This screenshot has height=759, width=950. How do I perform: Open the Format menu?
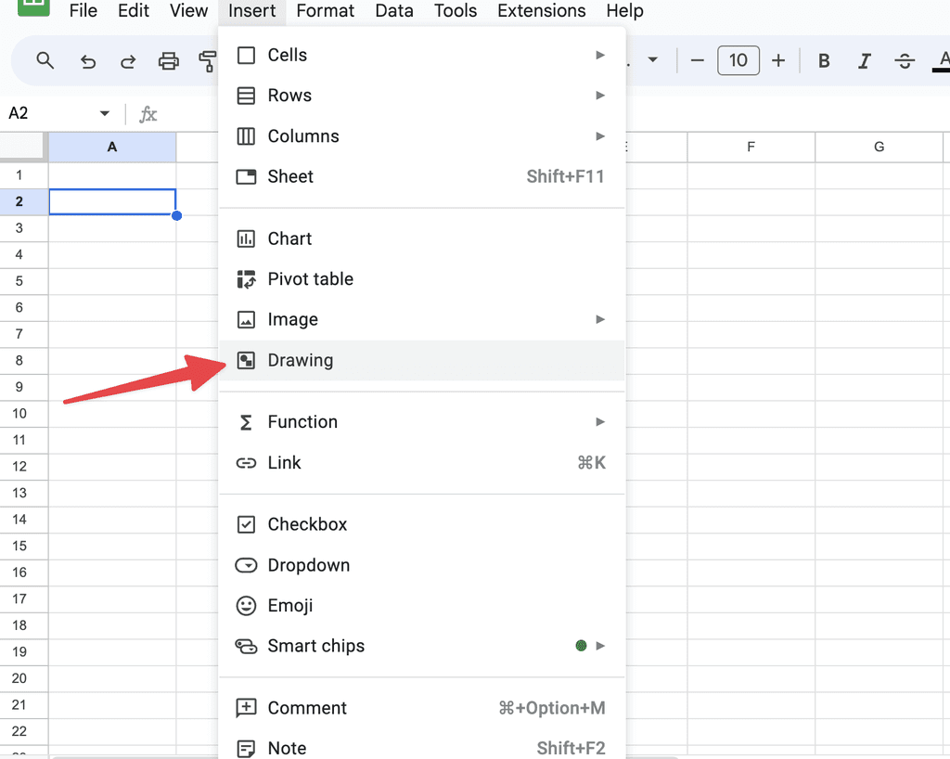325,11
